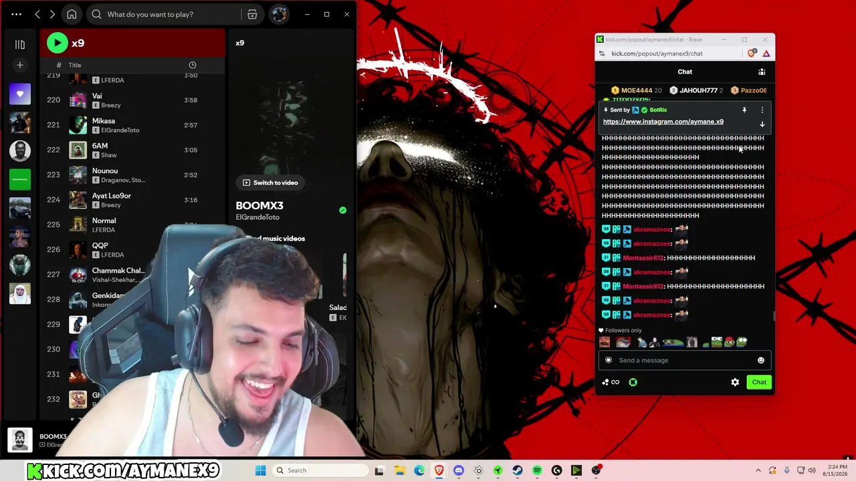This screenshot has width=856, height=481.
Task: Click the kick.com address bar URL
Action: pos(657,53)
